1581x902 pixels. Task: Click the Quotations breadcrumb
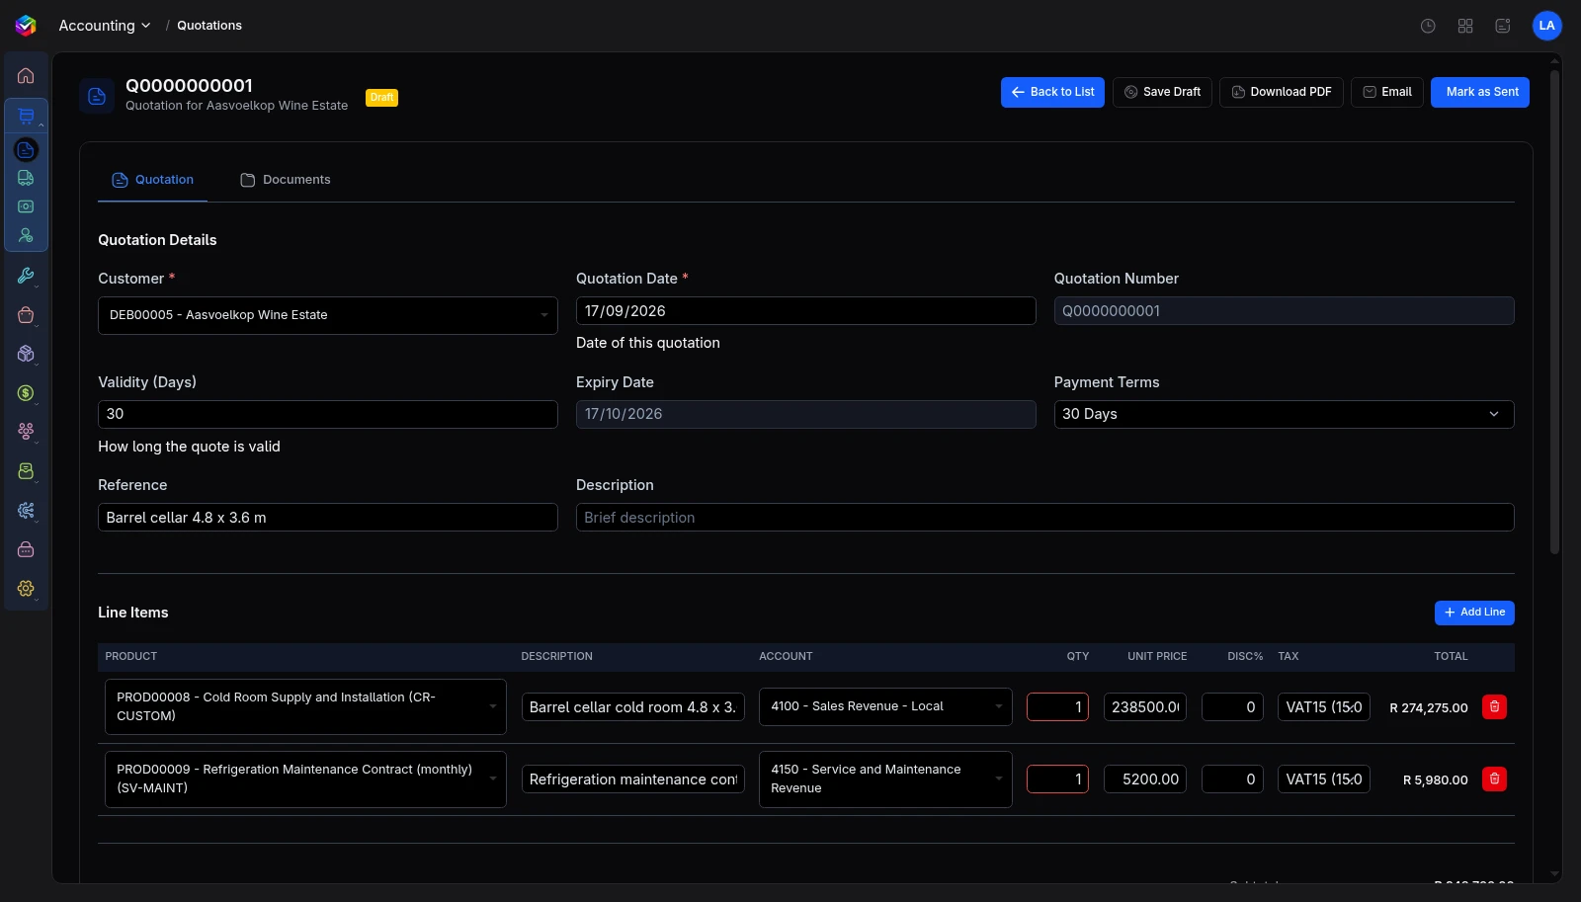209,26
